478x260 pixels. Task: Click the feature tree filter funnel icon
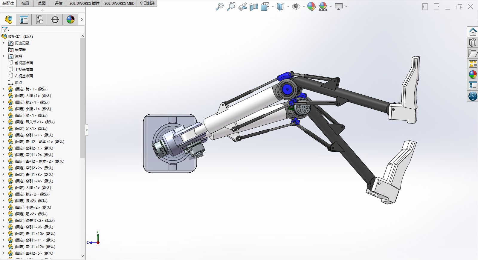tap(5, 30)
